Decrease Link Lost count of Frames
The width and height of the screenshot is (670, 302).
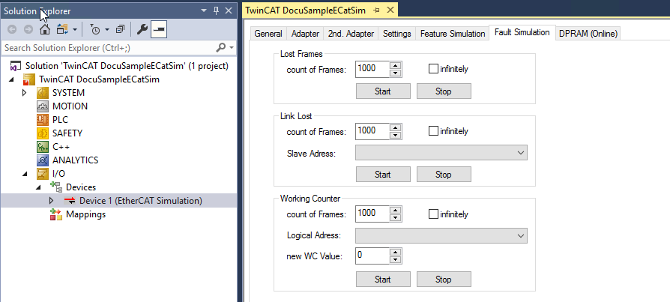point(396,136)
